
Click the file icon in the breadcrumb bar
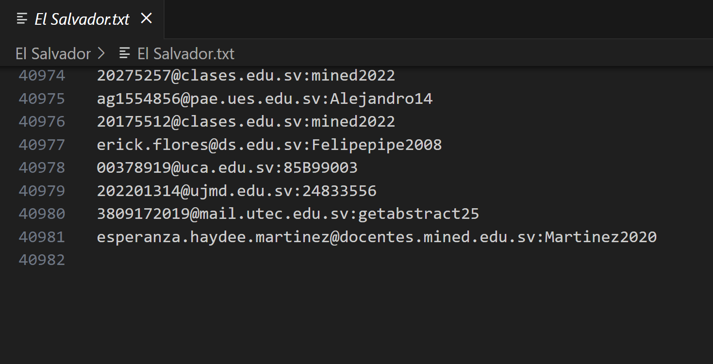125,53
